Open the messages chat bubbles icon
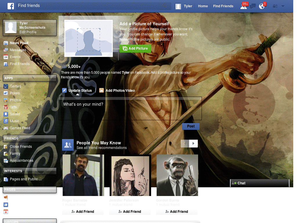Image resolution: width=297 pixels, height=223 pixels. 253,6
